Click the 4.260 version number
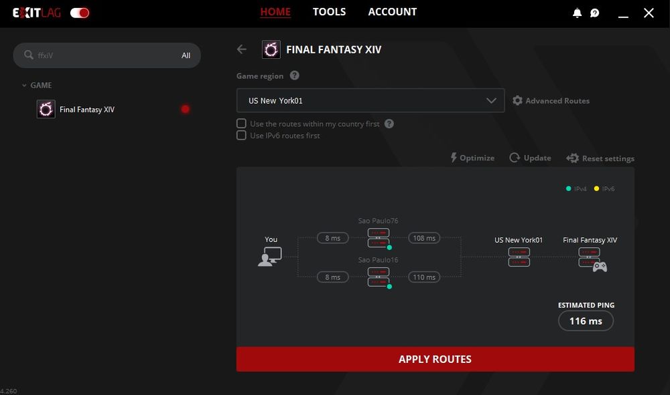This screenshot has width=670, height=395. [x=9, y=391]
